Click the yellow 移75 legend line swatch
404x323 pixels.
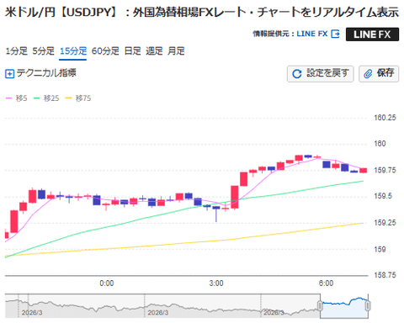point(69,98)
